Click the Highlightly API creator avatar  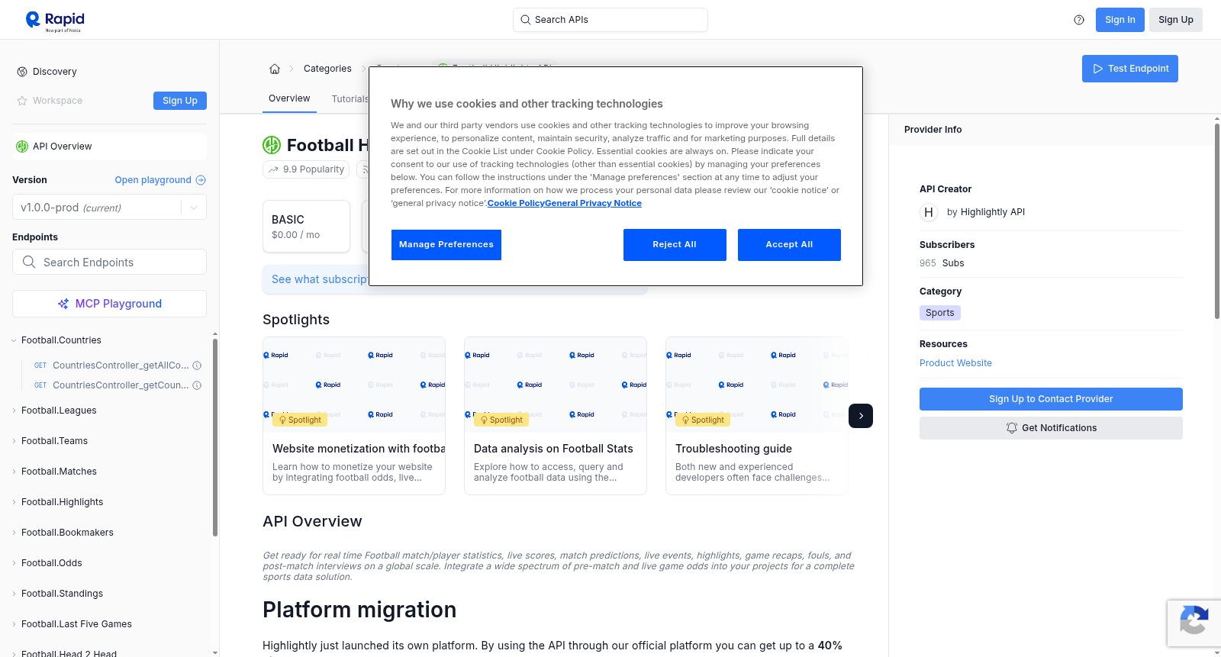(929, 212)
